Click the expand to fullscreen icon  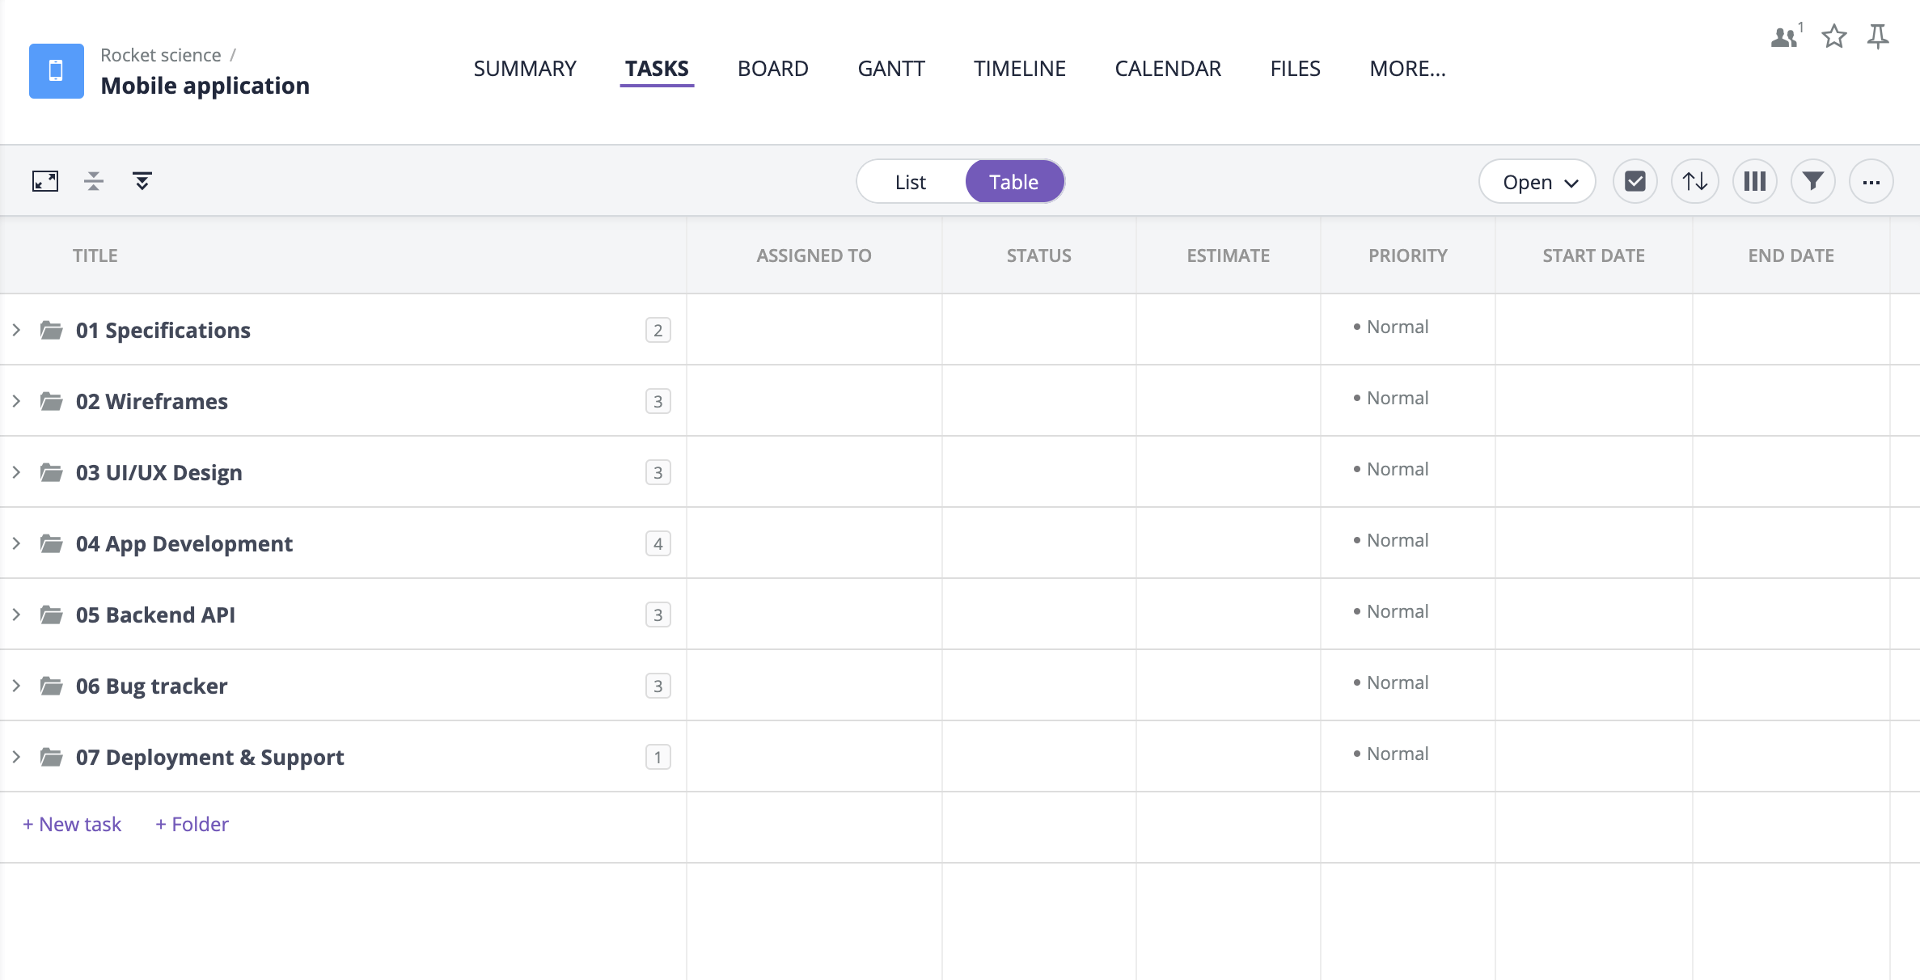click(45, 181)
